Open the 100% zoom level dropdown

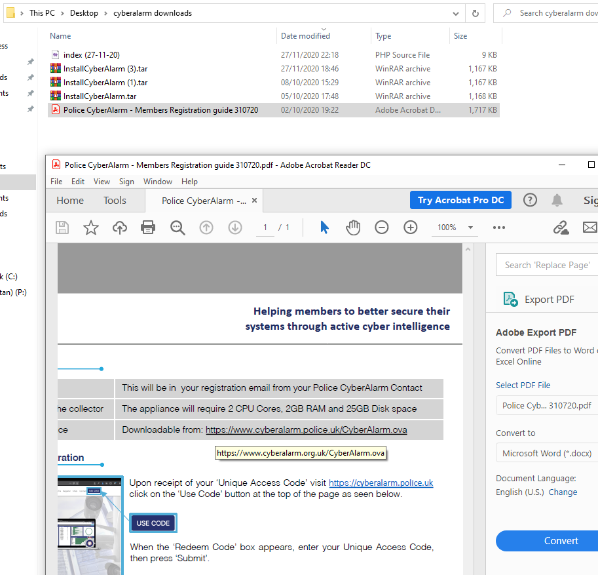[470, 228]
